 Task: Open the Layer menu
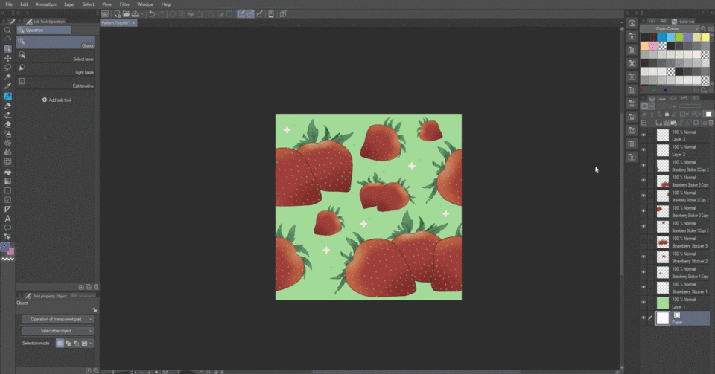pyautogui.click(x=69, y=4)
